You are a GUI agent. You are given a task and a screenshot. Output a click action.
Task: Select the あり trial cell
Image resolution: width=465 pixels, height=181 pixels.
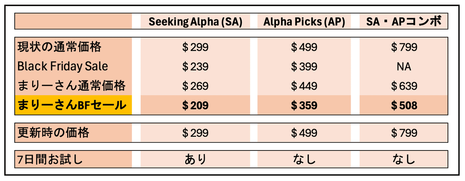[195, 159]
